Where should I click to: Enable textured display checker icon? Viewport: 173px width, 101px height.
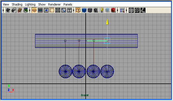point(96,10)
